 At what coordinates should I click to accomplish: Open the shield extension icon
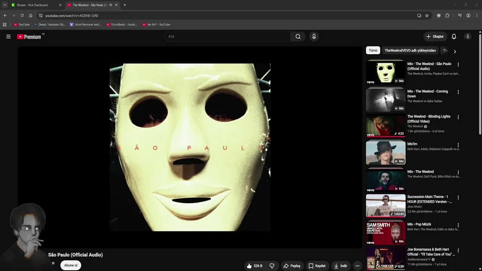tap(439, 15)
